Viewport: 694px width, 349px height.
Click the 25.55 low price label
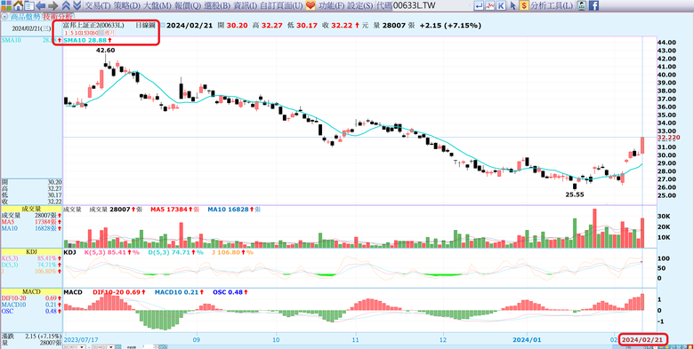click(x=575, y=194)
